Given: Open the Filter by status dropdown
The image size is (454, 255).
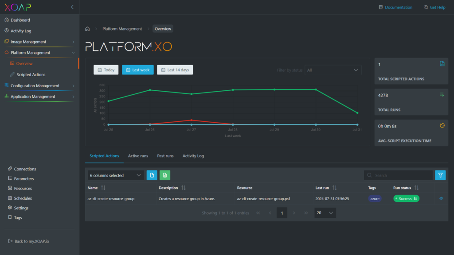Looking at the screenshot, I should click(x=333, y=70).
